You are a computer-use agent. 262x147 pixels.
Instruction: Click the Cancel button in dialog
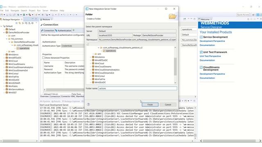(168, 105)
